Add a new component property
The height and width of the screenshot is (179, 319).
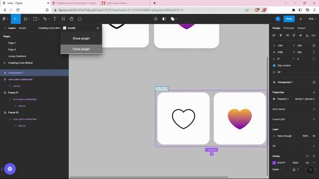[x=314, y=92]
